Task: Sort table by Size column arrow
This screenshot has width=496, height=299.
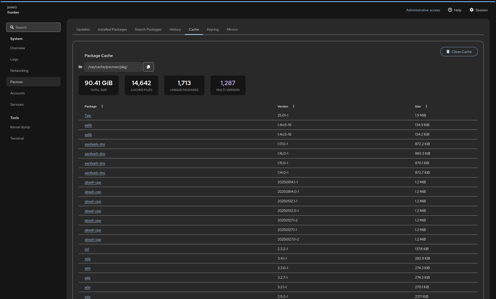Action: coord(426,106)
